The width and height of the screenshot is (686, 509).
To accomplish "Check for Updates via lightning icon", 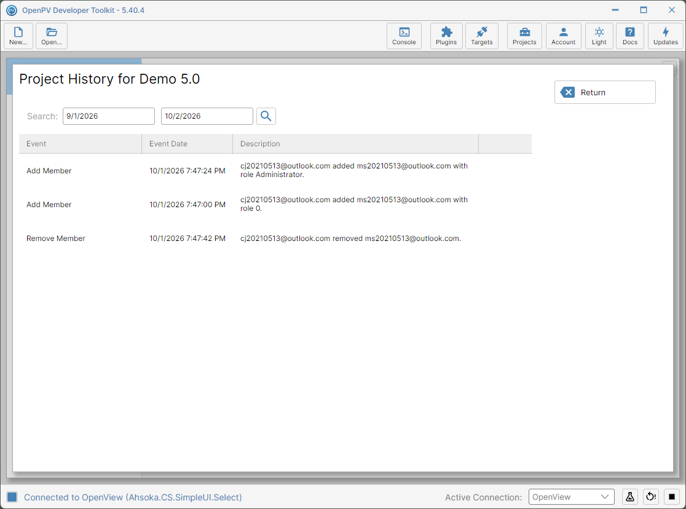I will point(666,36).
